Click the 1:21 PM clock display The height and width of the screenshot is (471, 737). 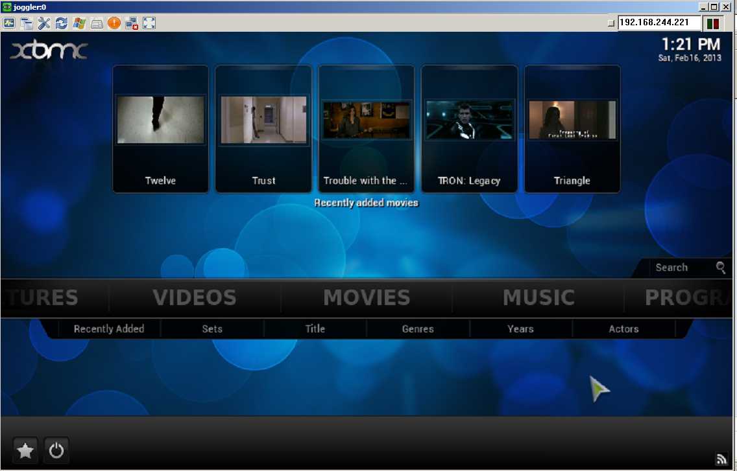(x=690, y=44)
